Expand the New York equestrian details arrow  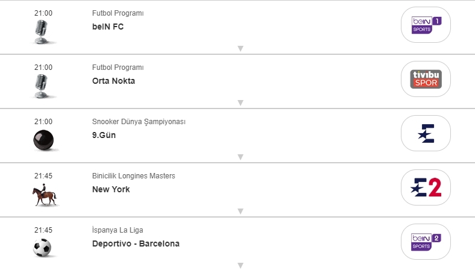pyautogui.click(x=240, y=212)
